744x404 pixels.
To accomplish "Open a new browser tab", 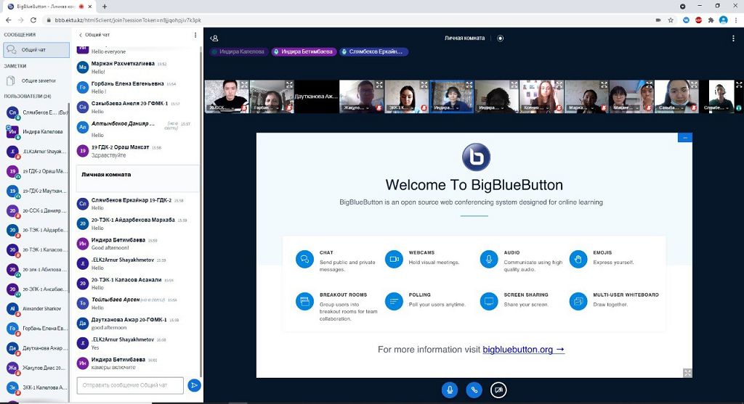I will click(x=105, y=7).
